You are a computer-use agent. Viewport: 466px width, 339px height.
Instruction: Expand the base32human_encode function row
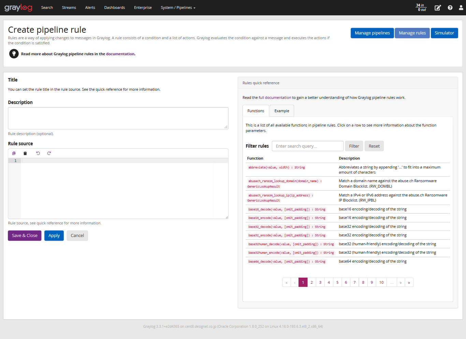pos(348,252)
